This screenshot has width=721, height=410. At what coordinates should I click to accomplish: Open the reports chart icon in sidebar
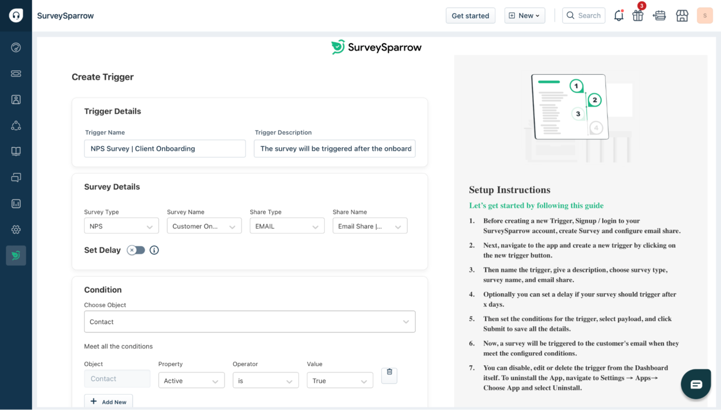(x=16, y=204)
